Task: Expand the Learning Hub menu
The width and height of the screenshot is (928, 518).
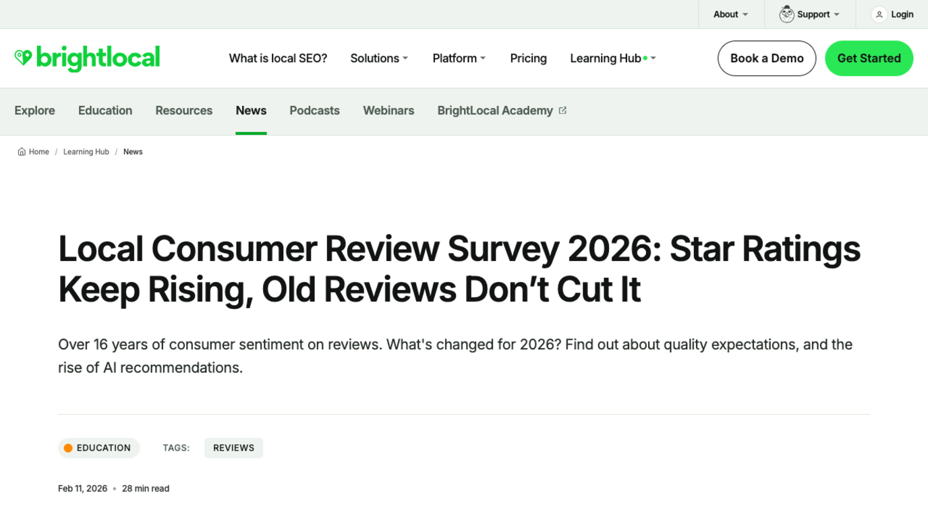Action: click(x=613, y=58)
